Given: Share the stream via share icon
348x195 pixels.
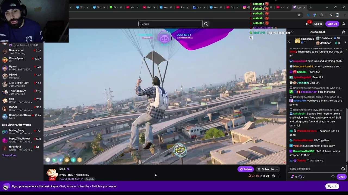Looking at the screenshot, I should click(x=273, y=176).
